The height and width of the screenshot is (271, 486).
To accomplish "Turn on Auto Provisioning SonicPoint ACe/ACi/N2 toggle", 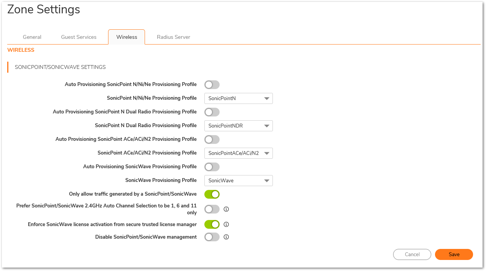I will click(212, 139).
